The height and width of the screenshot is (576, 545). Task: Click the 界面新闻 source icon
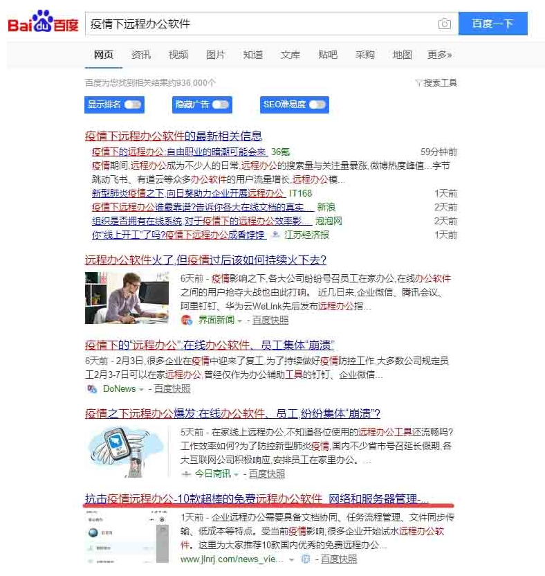click(186, 320)
